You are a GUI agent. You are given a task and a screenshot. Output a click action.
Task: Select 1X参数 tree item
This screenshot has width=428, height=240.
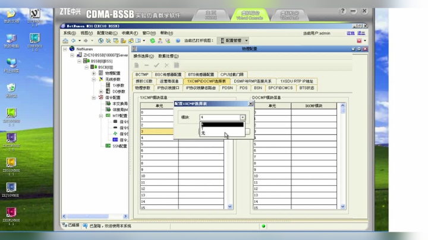[118, 86]
